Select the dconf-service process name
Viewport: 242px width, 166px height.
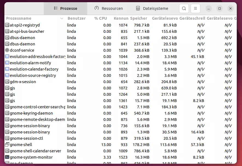[x=22, y=50]
